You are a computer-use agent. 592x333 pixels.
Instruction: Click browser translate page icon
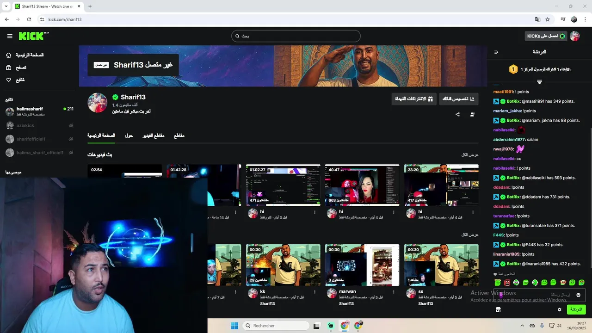(537, 19)
